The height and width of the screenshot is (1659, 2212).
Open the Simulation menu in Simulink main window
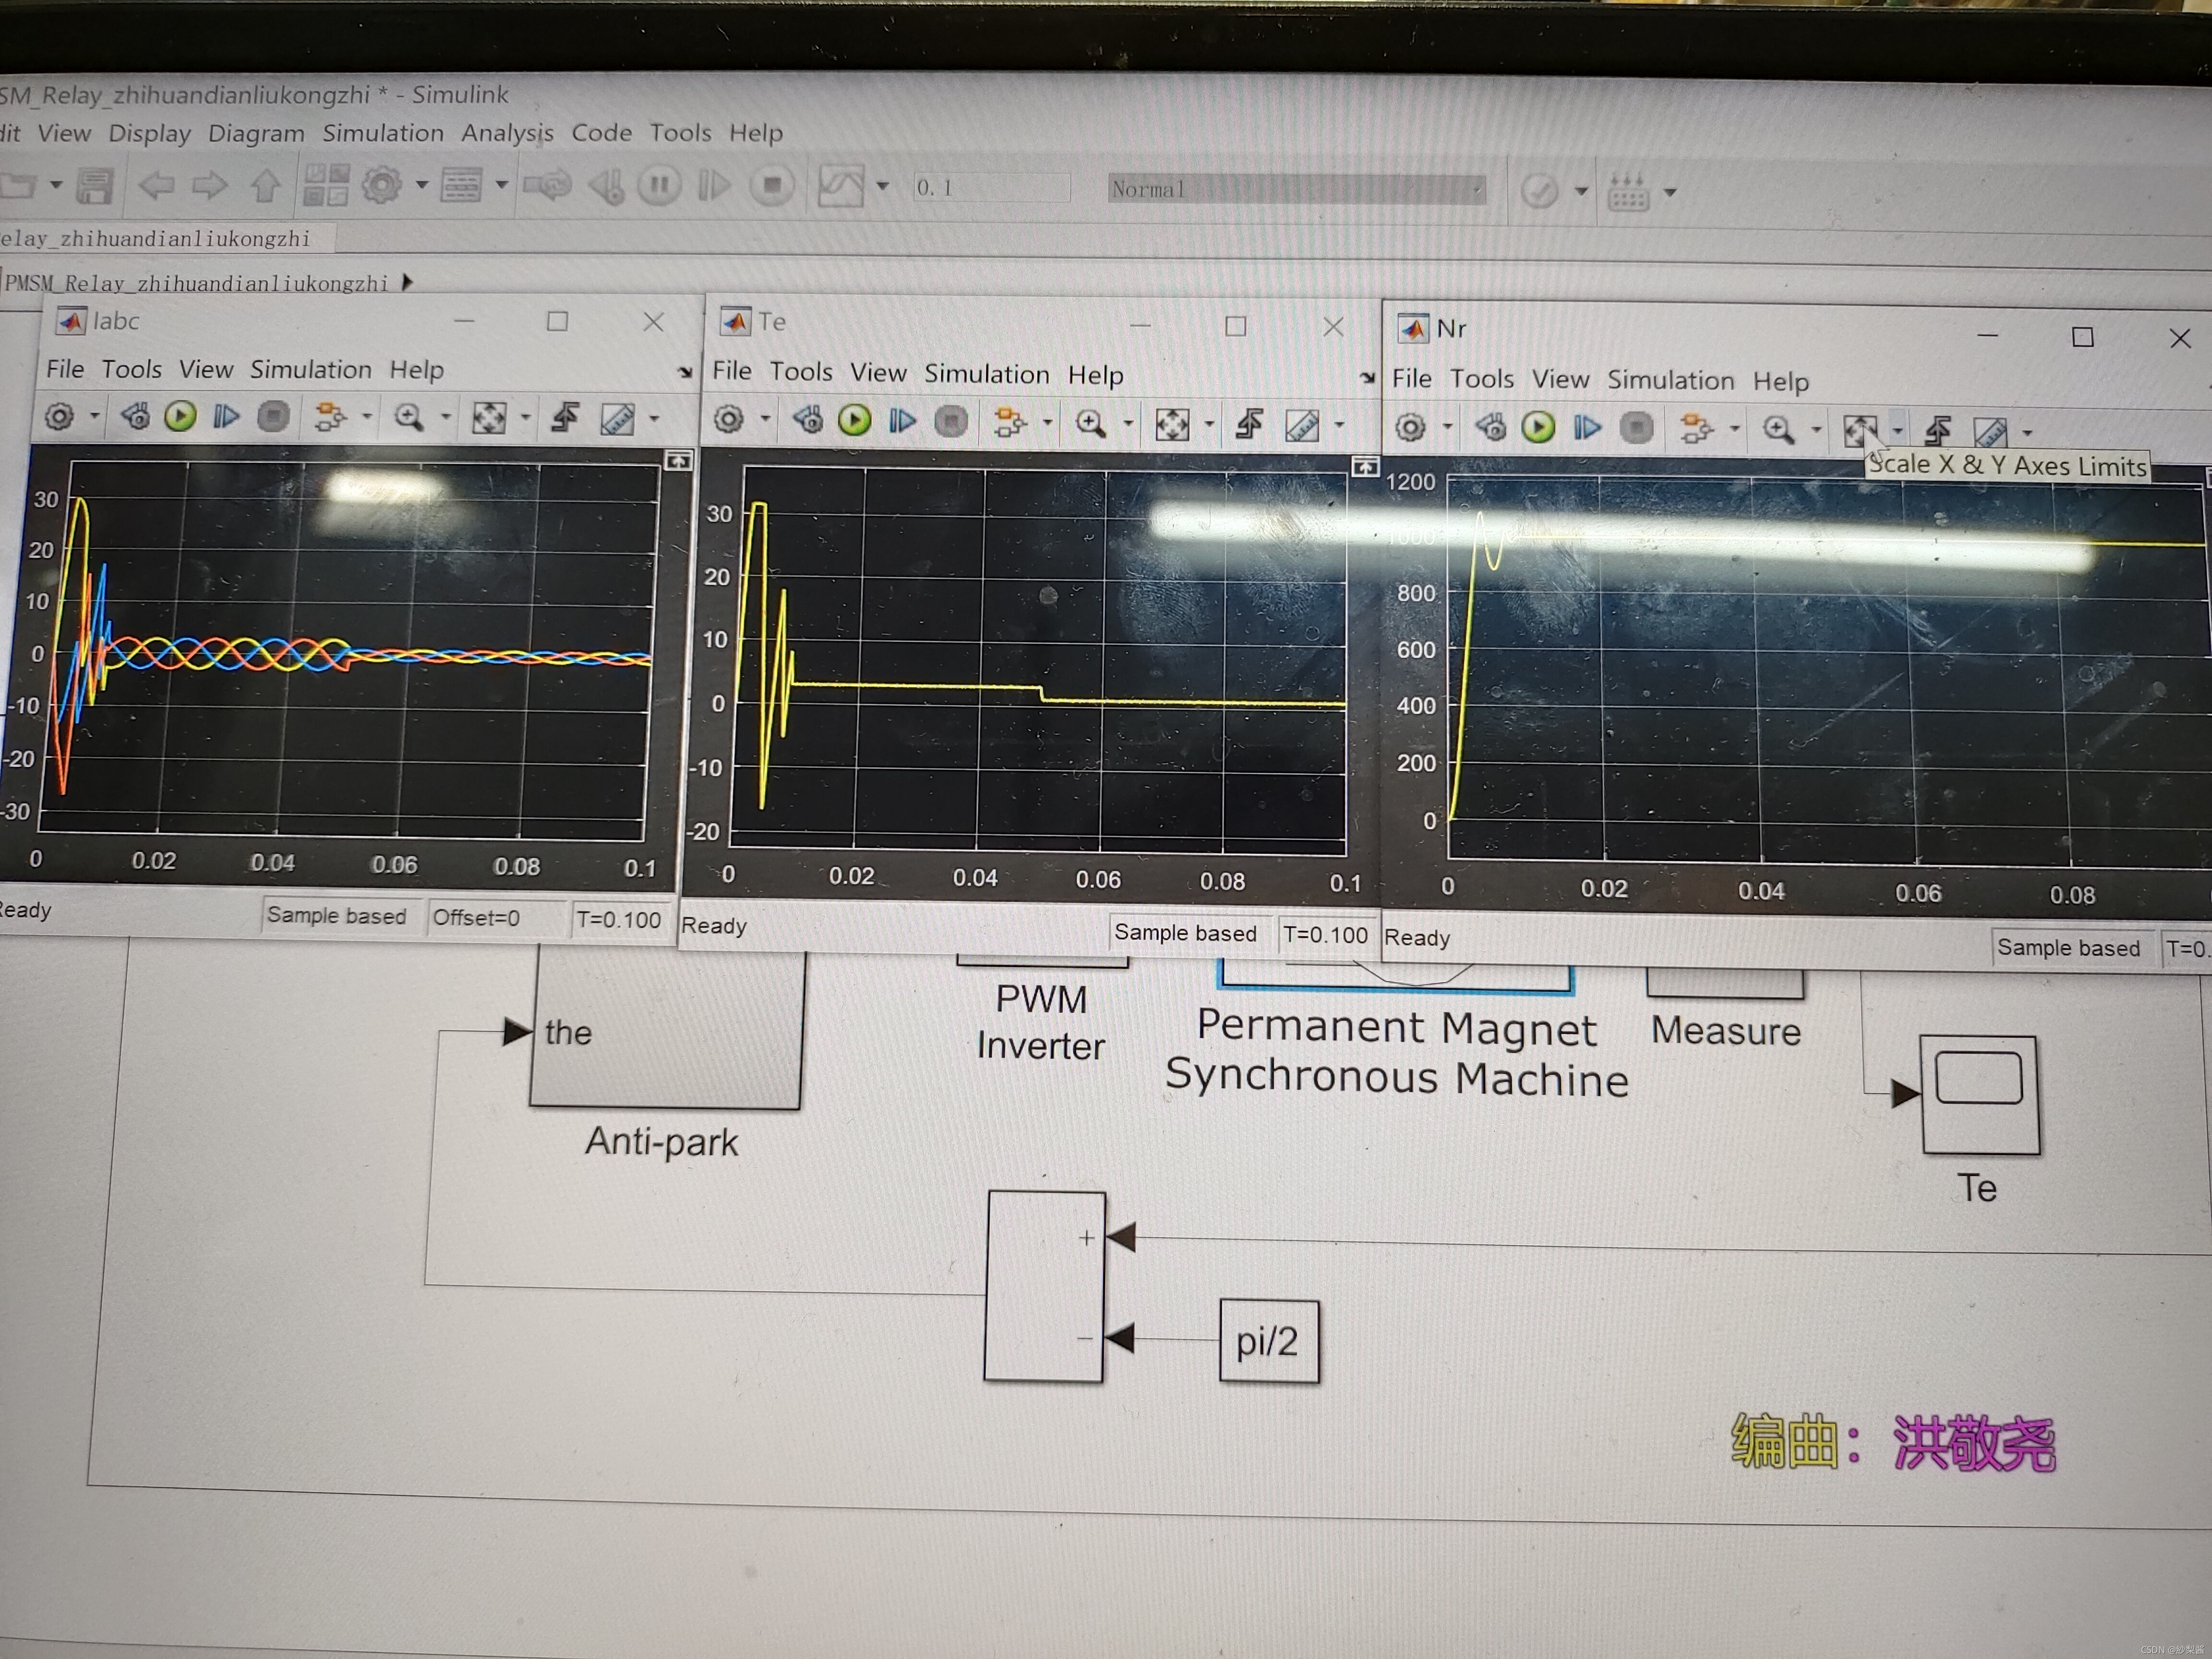click(x=382, y=133)
